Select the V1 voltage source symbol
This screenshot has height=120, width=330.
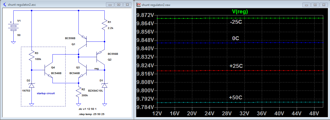click(13, 27)
